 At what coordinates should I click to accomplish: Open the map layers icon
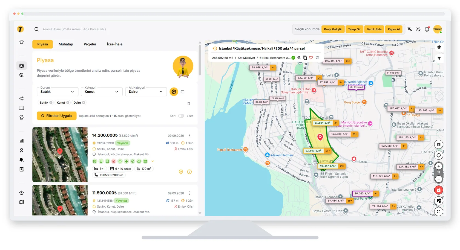click(439, 47)
